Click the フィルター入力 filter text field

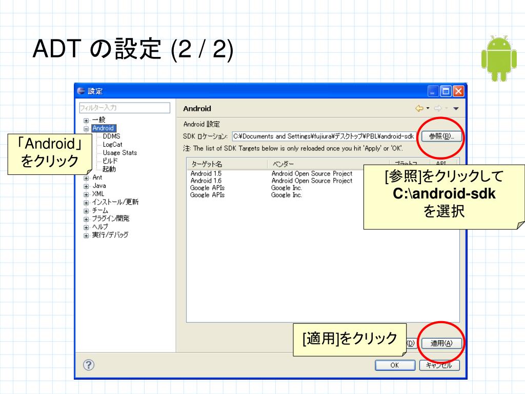pos(125,108)
